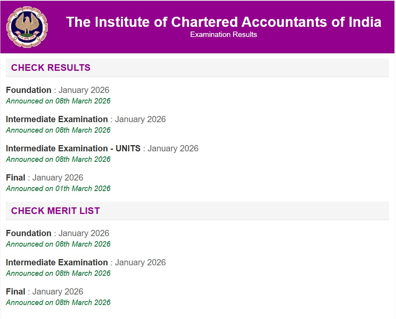Open Intermediate Examination January 2026 results
Image resolution: width=396 pixels, height=319 pixels.
[x=86, y=119]
